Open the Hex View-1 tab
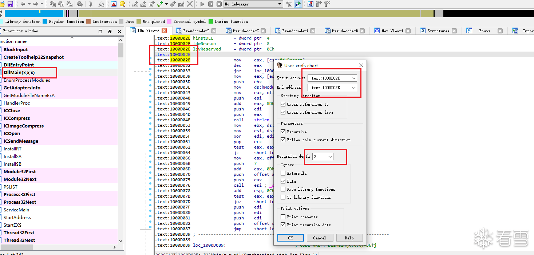The width and height of the screenshot is (534, 255). click(392, 31)
